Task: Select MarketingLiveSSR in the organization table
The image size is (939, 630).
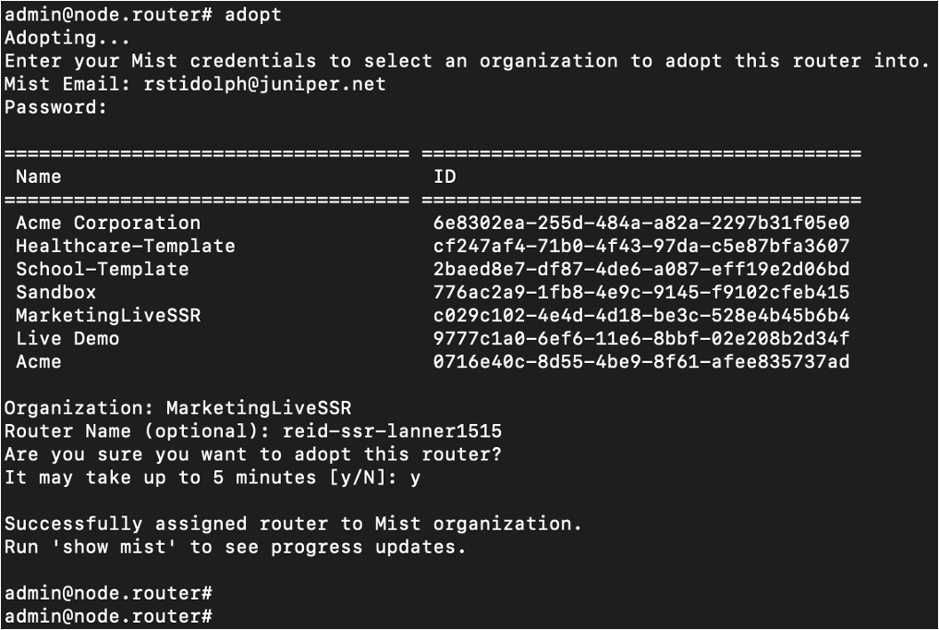Action: (108, 315)
